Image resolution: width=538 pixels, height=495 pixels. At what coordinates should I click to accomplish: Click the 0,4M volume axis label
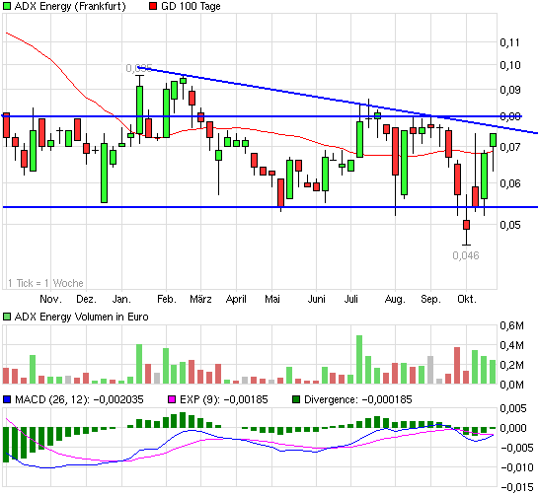(x=511, y=345)
